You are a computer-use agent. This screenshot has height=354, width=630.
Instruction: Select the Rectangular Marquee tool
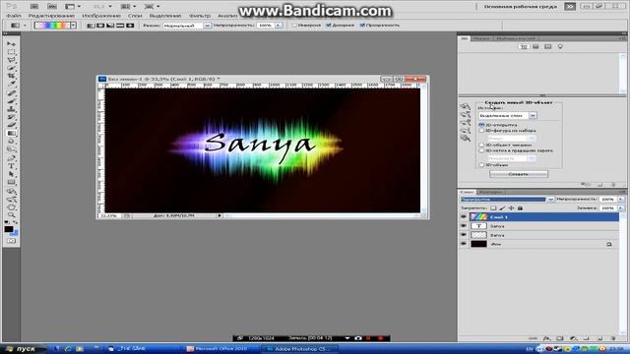11,52
